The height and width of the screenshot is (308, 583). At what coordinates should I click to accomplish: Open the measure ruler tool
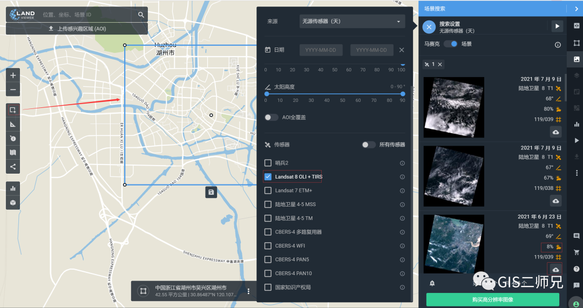pos(13,124)
